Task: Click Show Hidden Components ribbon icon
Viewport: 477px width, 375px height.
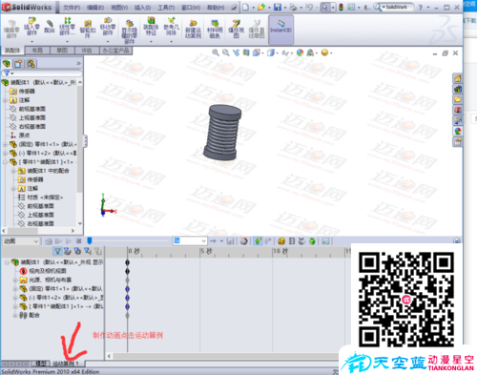Action: click(130, 31)
